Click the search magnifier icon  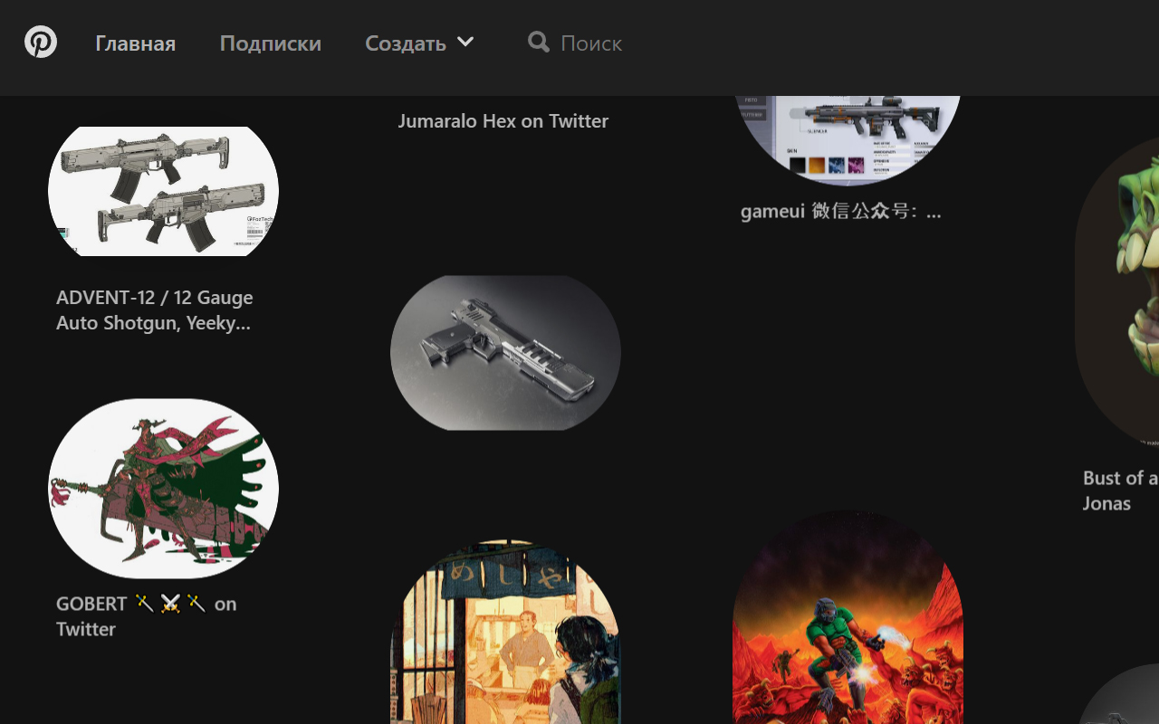[x=539, y=42]
